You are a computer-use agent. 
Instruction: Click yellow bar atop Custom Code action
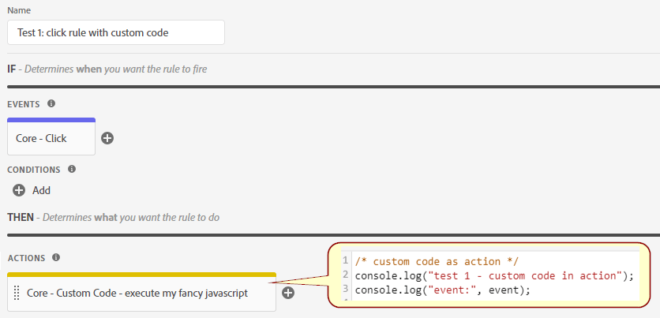(141, 275)
